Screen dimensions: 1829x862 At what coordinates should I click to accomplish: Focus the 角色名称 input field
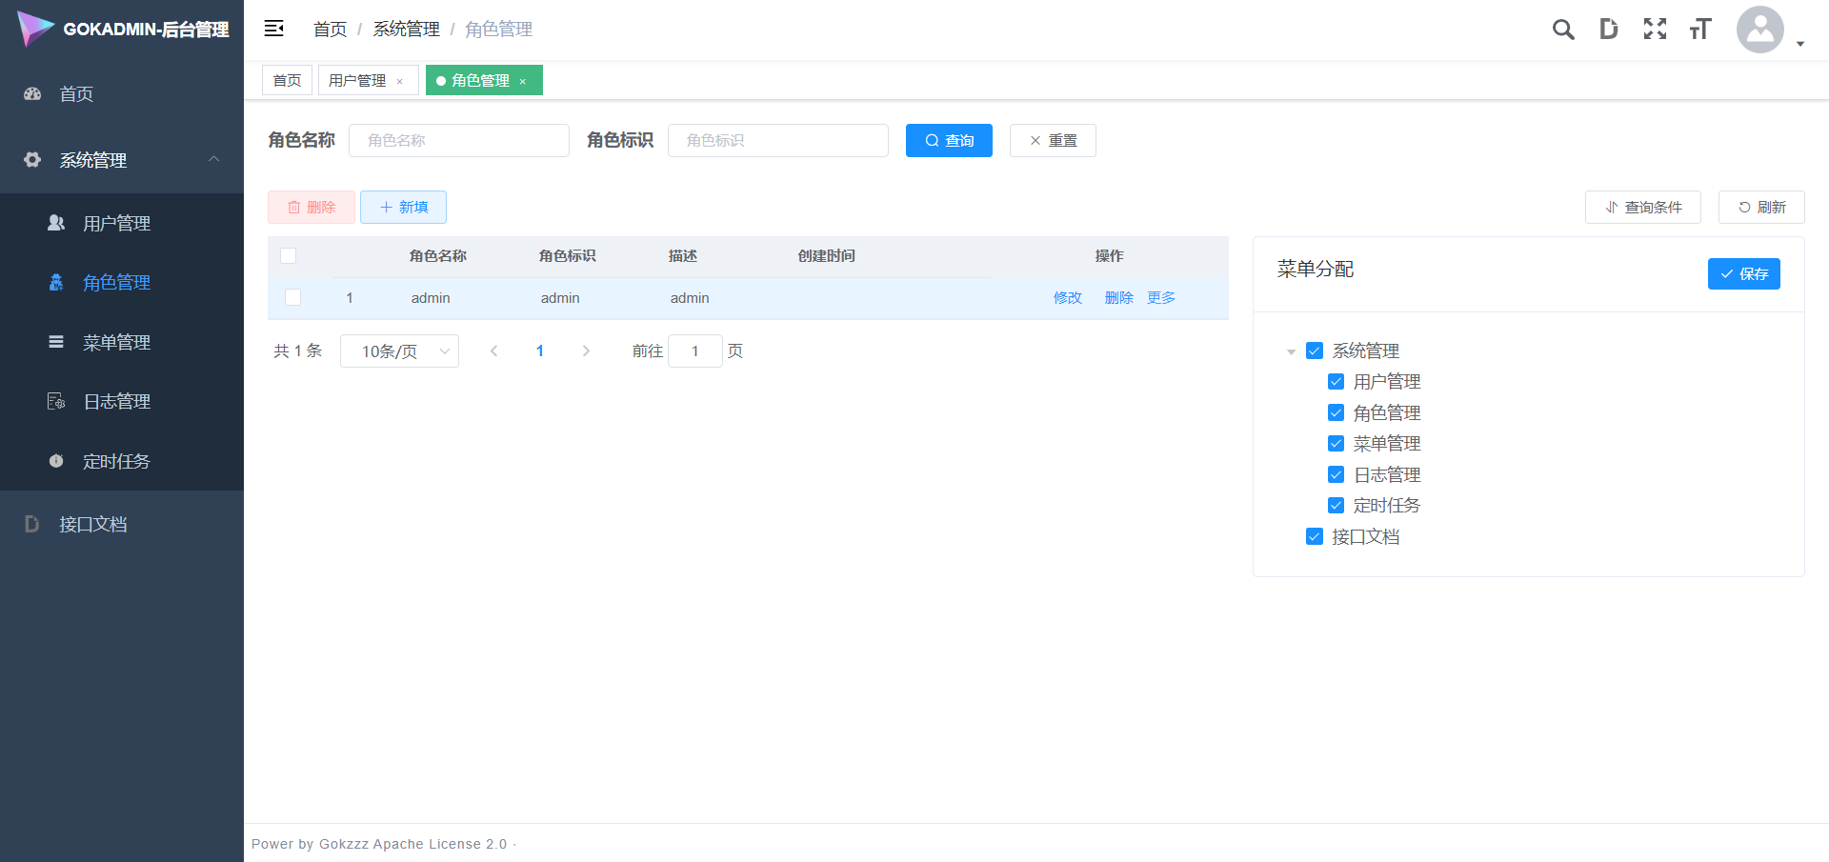tap(459, 141)
